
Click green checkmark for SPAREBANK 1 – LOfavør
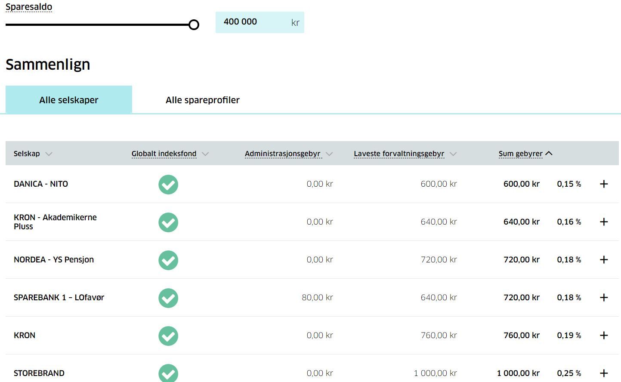click(168, 298)
